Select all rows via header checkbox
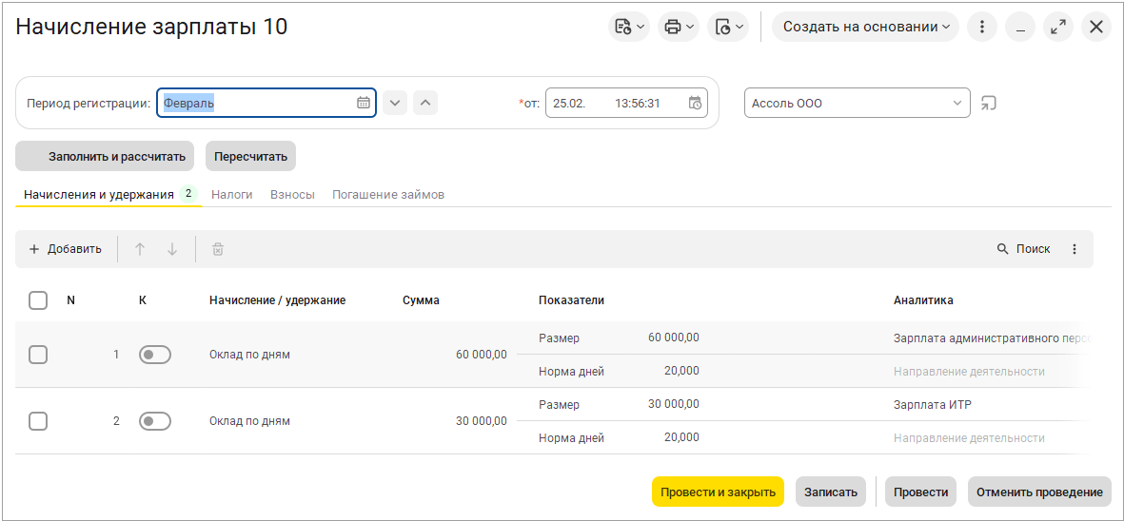The height and width of the screenshot is (521, 1124). [38, 300]
